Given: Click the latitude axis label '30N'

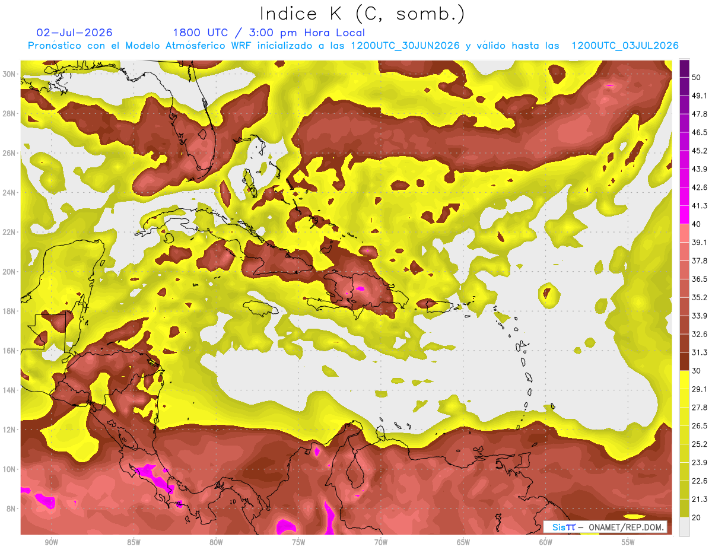Looking at the screenshot, I should 9,74.
